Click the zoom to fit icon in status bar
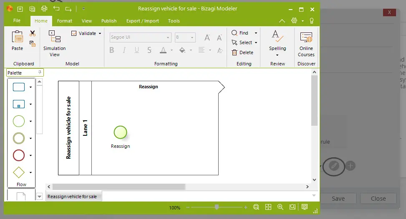This screenshot has height=219, width=406. (x=256, y=207)
